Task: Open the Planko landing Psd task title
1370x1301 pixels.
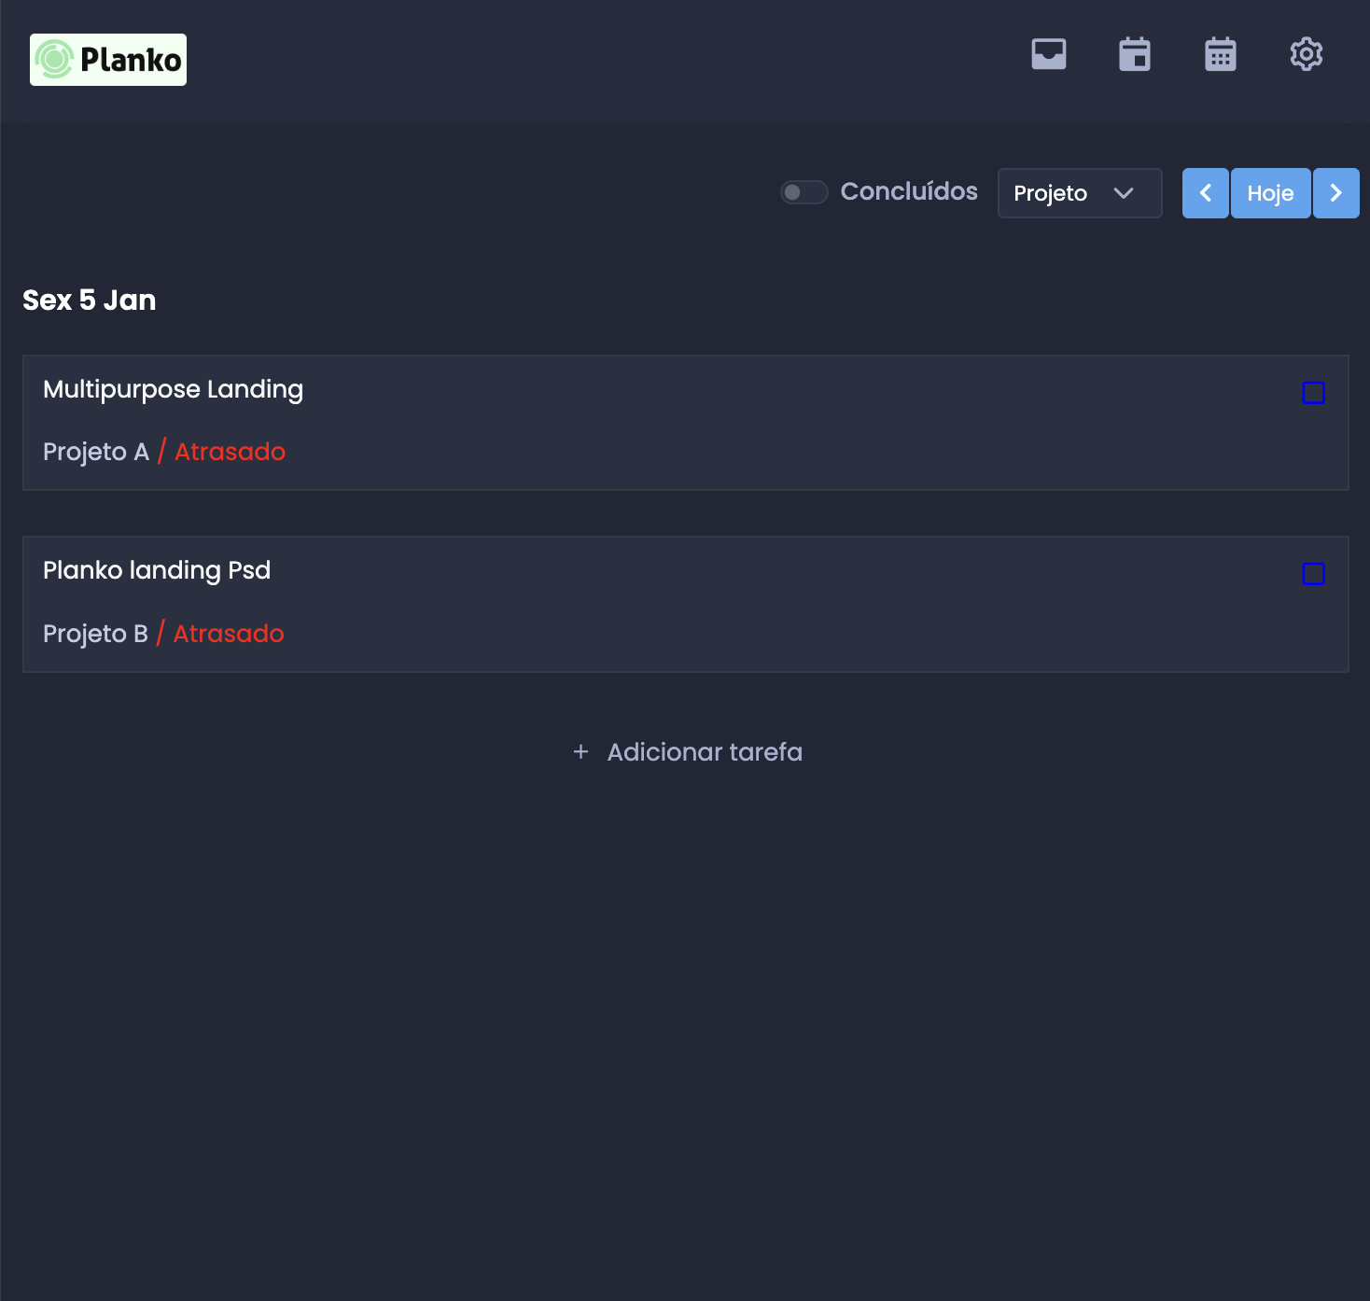Action: click(x=157, y=570)
